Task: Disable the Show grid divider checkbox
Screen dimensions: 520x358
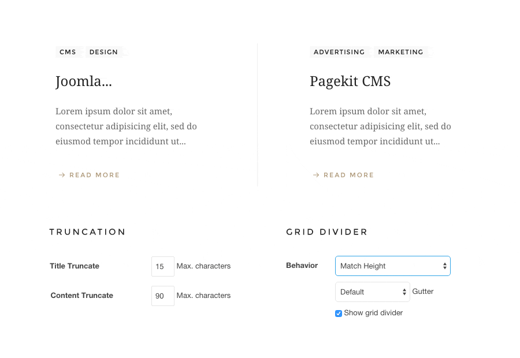Action: 338,313
